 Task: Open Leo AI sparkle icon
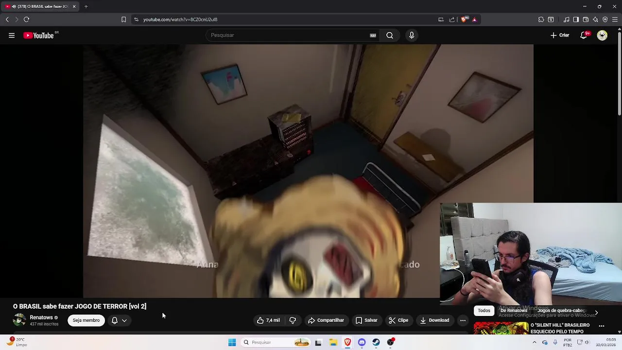click(595, 19)
